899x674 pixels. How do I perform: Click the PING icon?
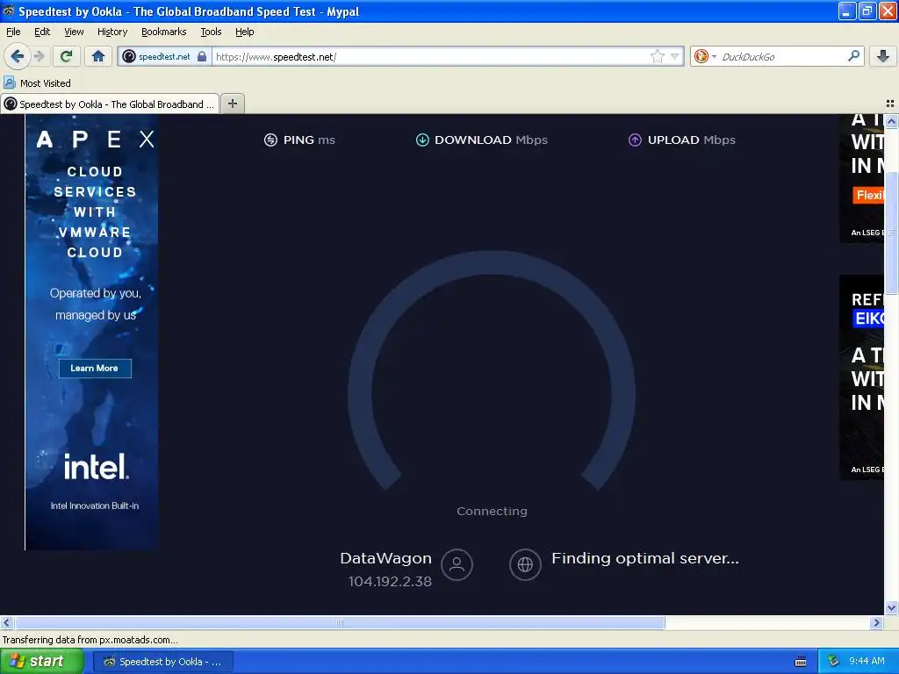click(x=270, y=140)
